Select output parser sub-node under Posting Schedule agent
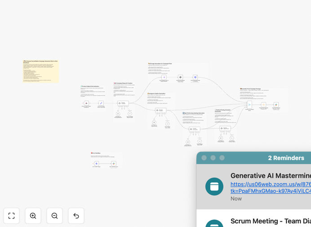This screenshot has height=227, width=311. click(x=231, y=138)
